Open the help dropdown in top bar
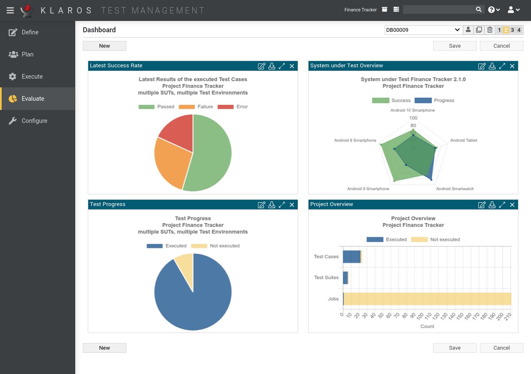531x374 pixels. tap(493, 9)
